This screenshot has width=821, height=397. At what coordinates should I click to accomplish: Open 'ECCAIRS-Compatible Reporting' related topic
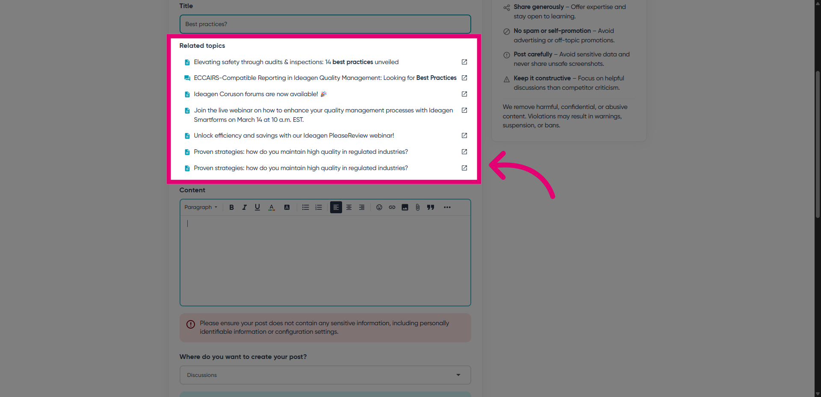pos(325,78)
